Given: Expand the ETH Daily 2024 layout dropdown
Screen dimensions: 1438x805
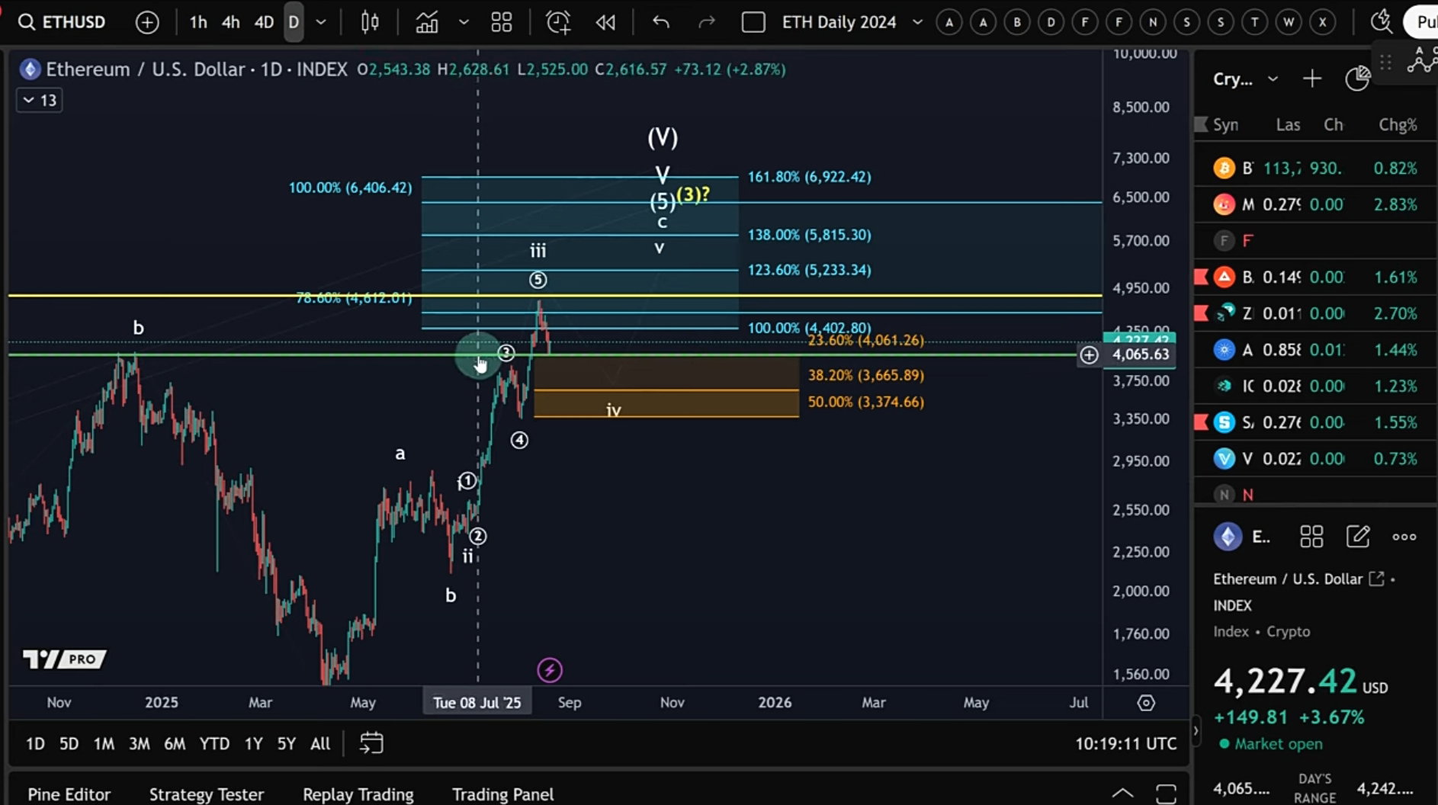Looking at the screenshot, I should click(x=918, y=22).
